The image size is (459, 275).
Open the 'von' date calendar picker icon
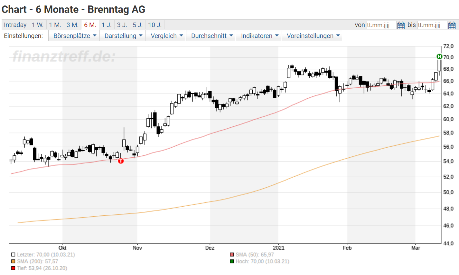click(401, 25)
